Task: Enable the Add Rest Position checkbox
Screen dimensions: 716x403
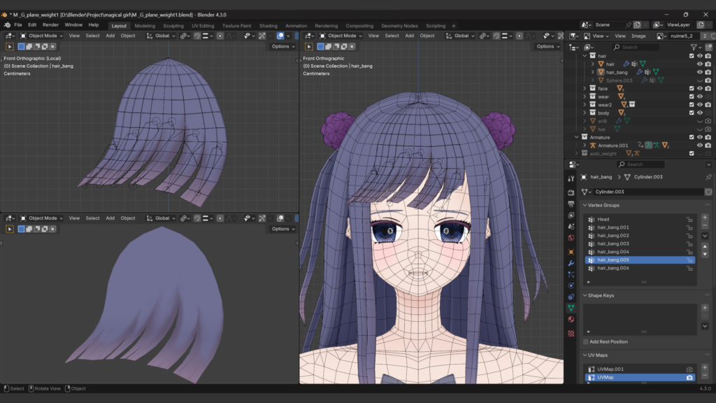Action: point(586,341)
